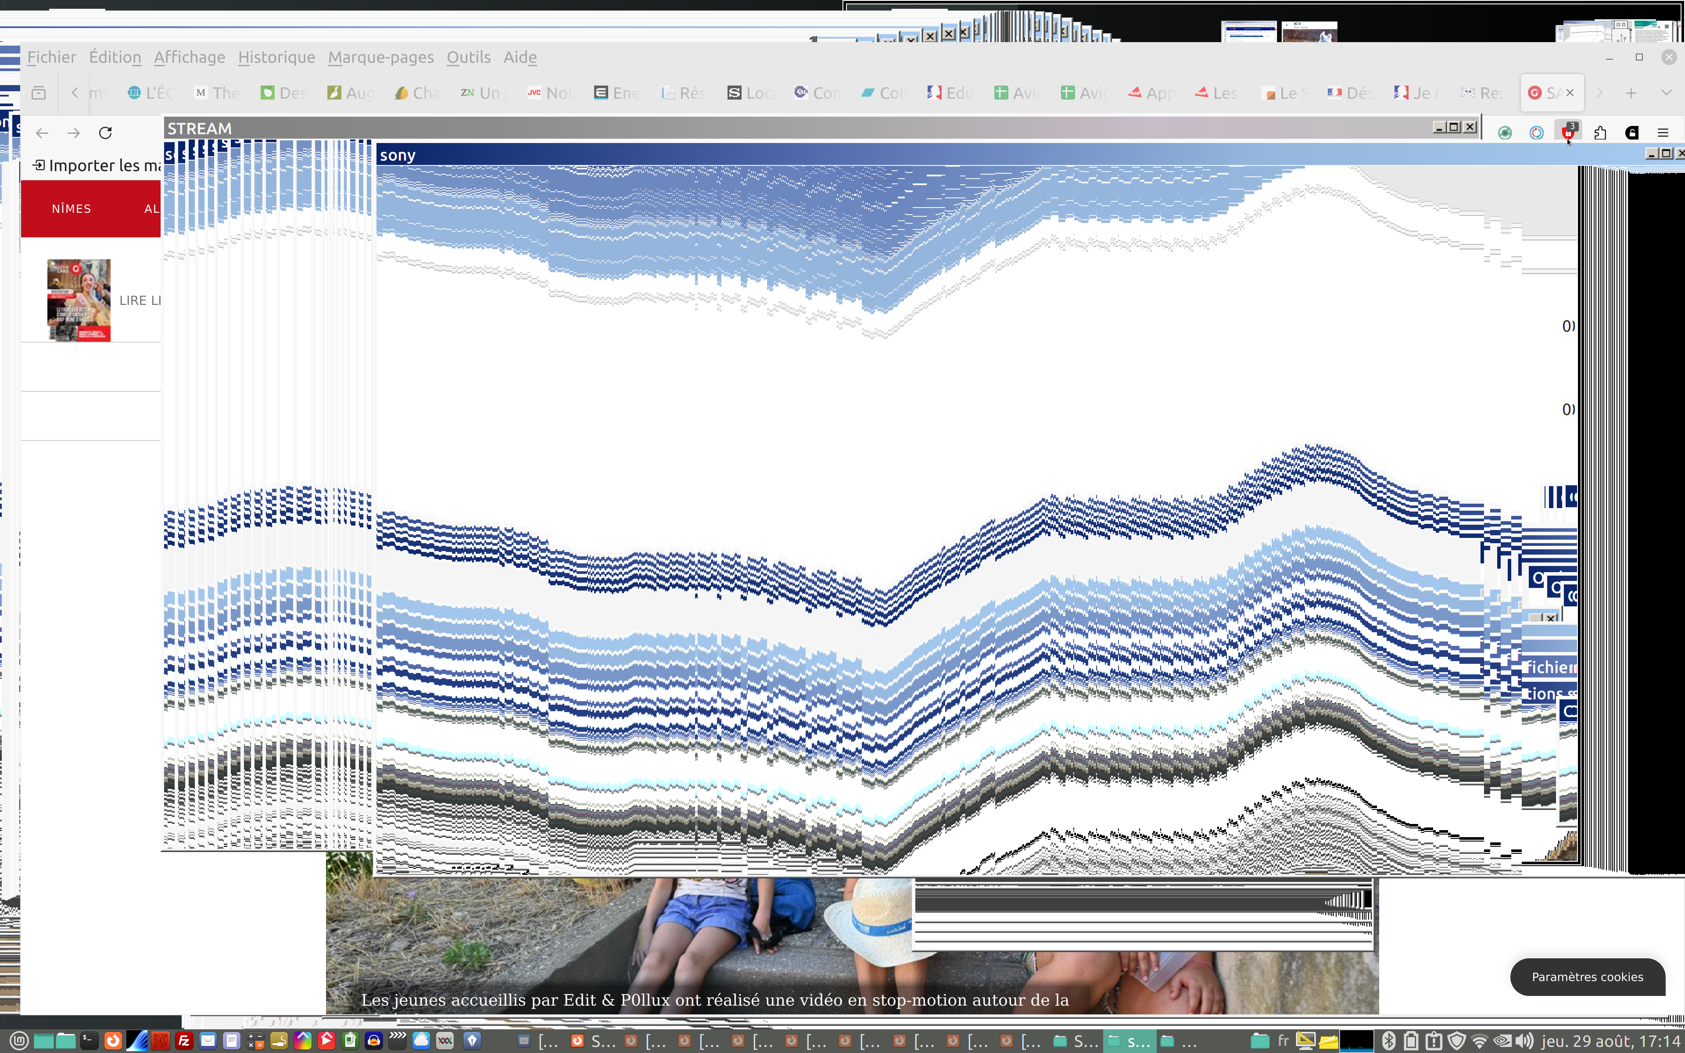This screenshot has height=1053, width=1685.
Task: Click the black padlock extension icon
Action: (1631, 133)
